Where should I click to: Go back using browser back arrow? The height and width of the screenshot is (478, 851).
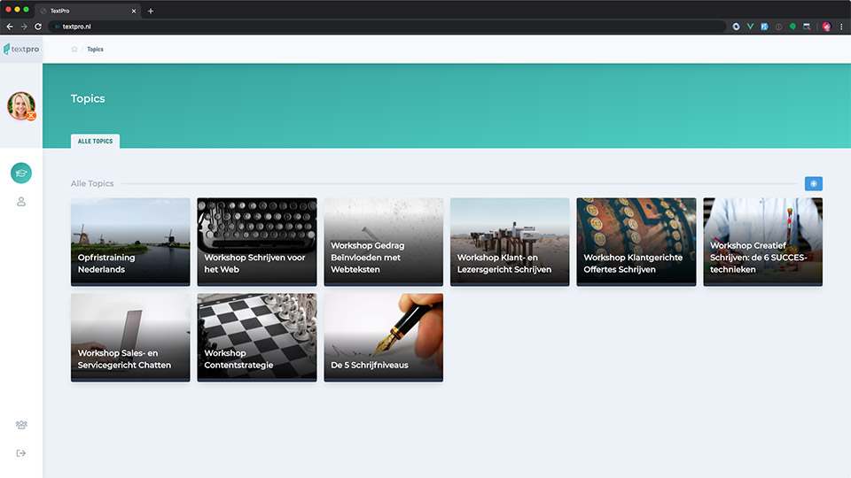(10, 27)
